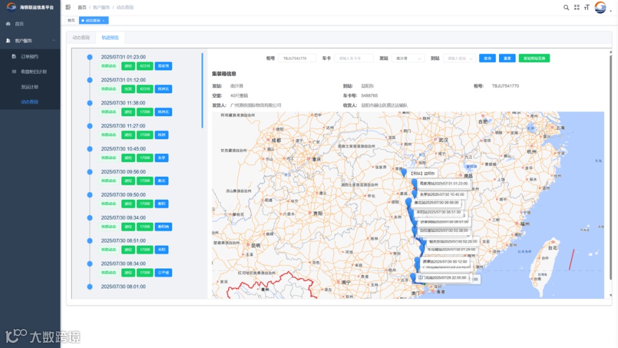Image resolution: width=618 pixels, height=348 pixels.
Task: Toggle fullscreen mode icon in header
Action: (x=577, y=7)
